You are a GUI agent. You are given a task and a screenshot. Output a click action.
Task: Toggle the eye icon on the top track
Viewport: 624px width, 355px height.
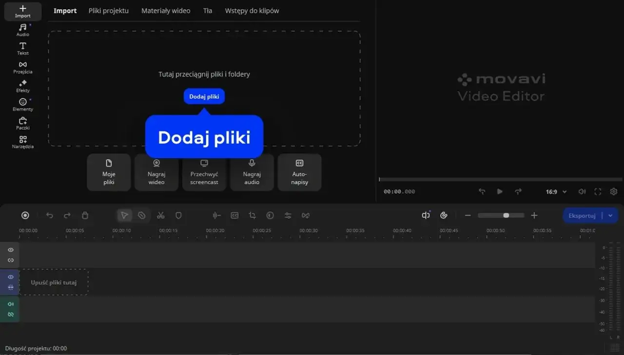point(10,250)
